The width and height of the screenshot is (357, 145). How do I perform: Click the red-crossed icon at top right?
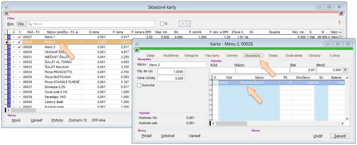pos(341,13)
